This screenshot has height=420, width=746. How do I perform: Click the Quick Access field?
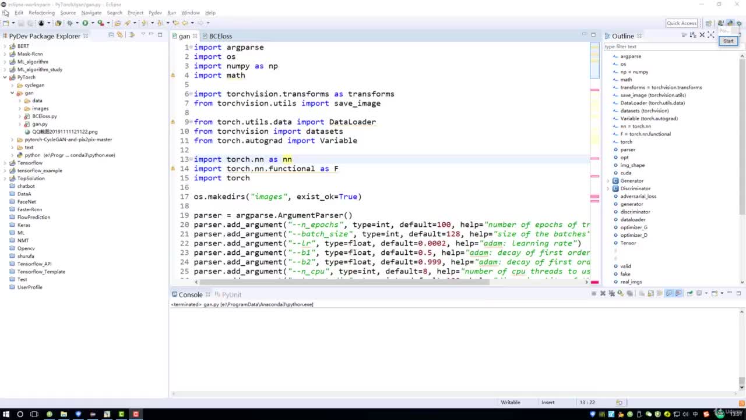click(x=682, y=23)
